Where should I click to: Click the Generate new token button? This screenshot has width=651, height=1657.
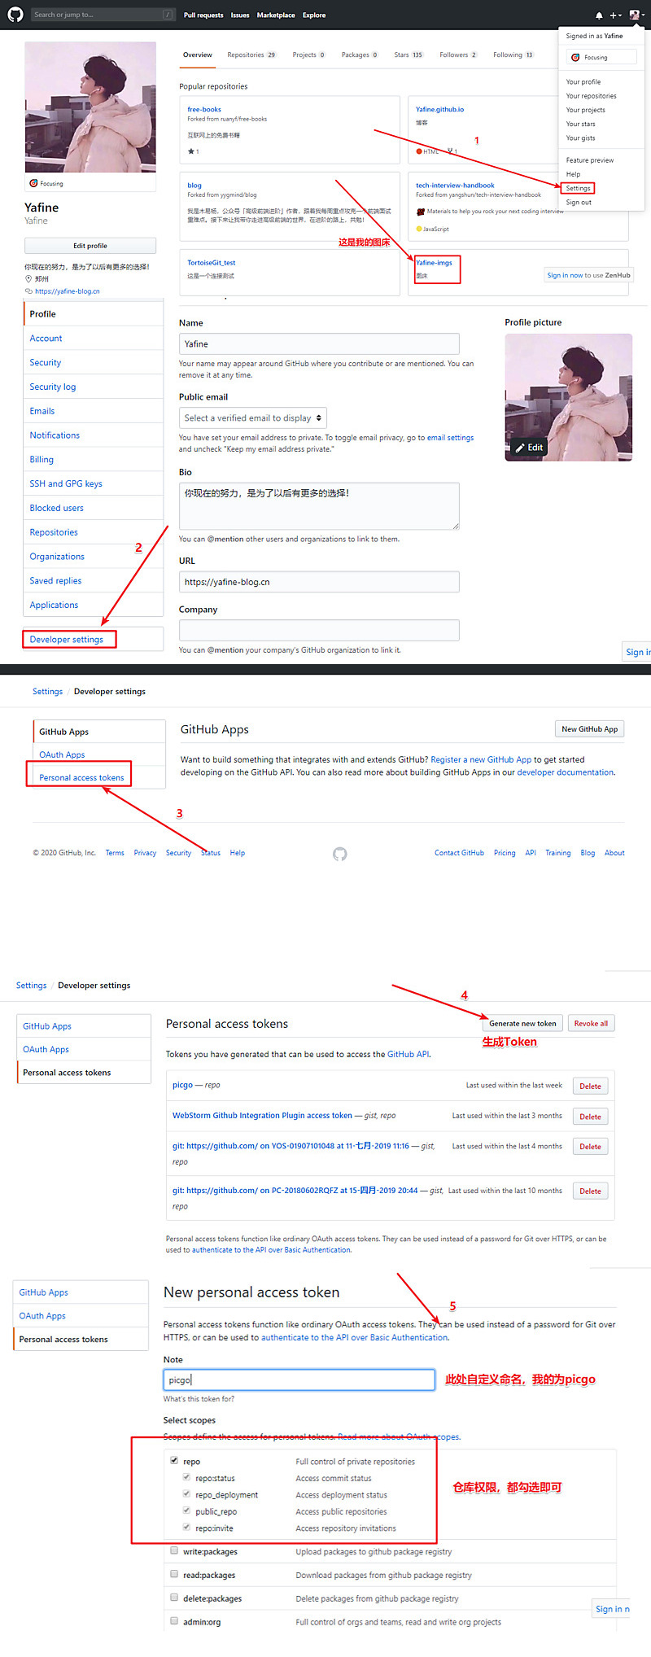tap(522, 1024)
